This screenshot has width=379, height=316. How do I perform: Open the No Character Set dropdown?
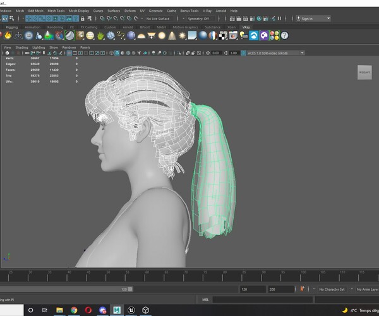(332, 289)
